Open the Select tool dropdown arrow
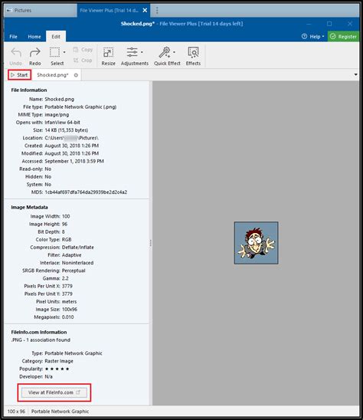Screen dimensions: 363x420 (x=64, y=52)
